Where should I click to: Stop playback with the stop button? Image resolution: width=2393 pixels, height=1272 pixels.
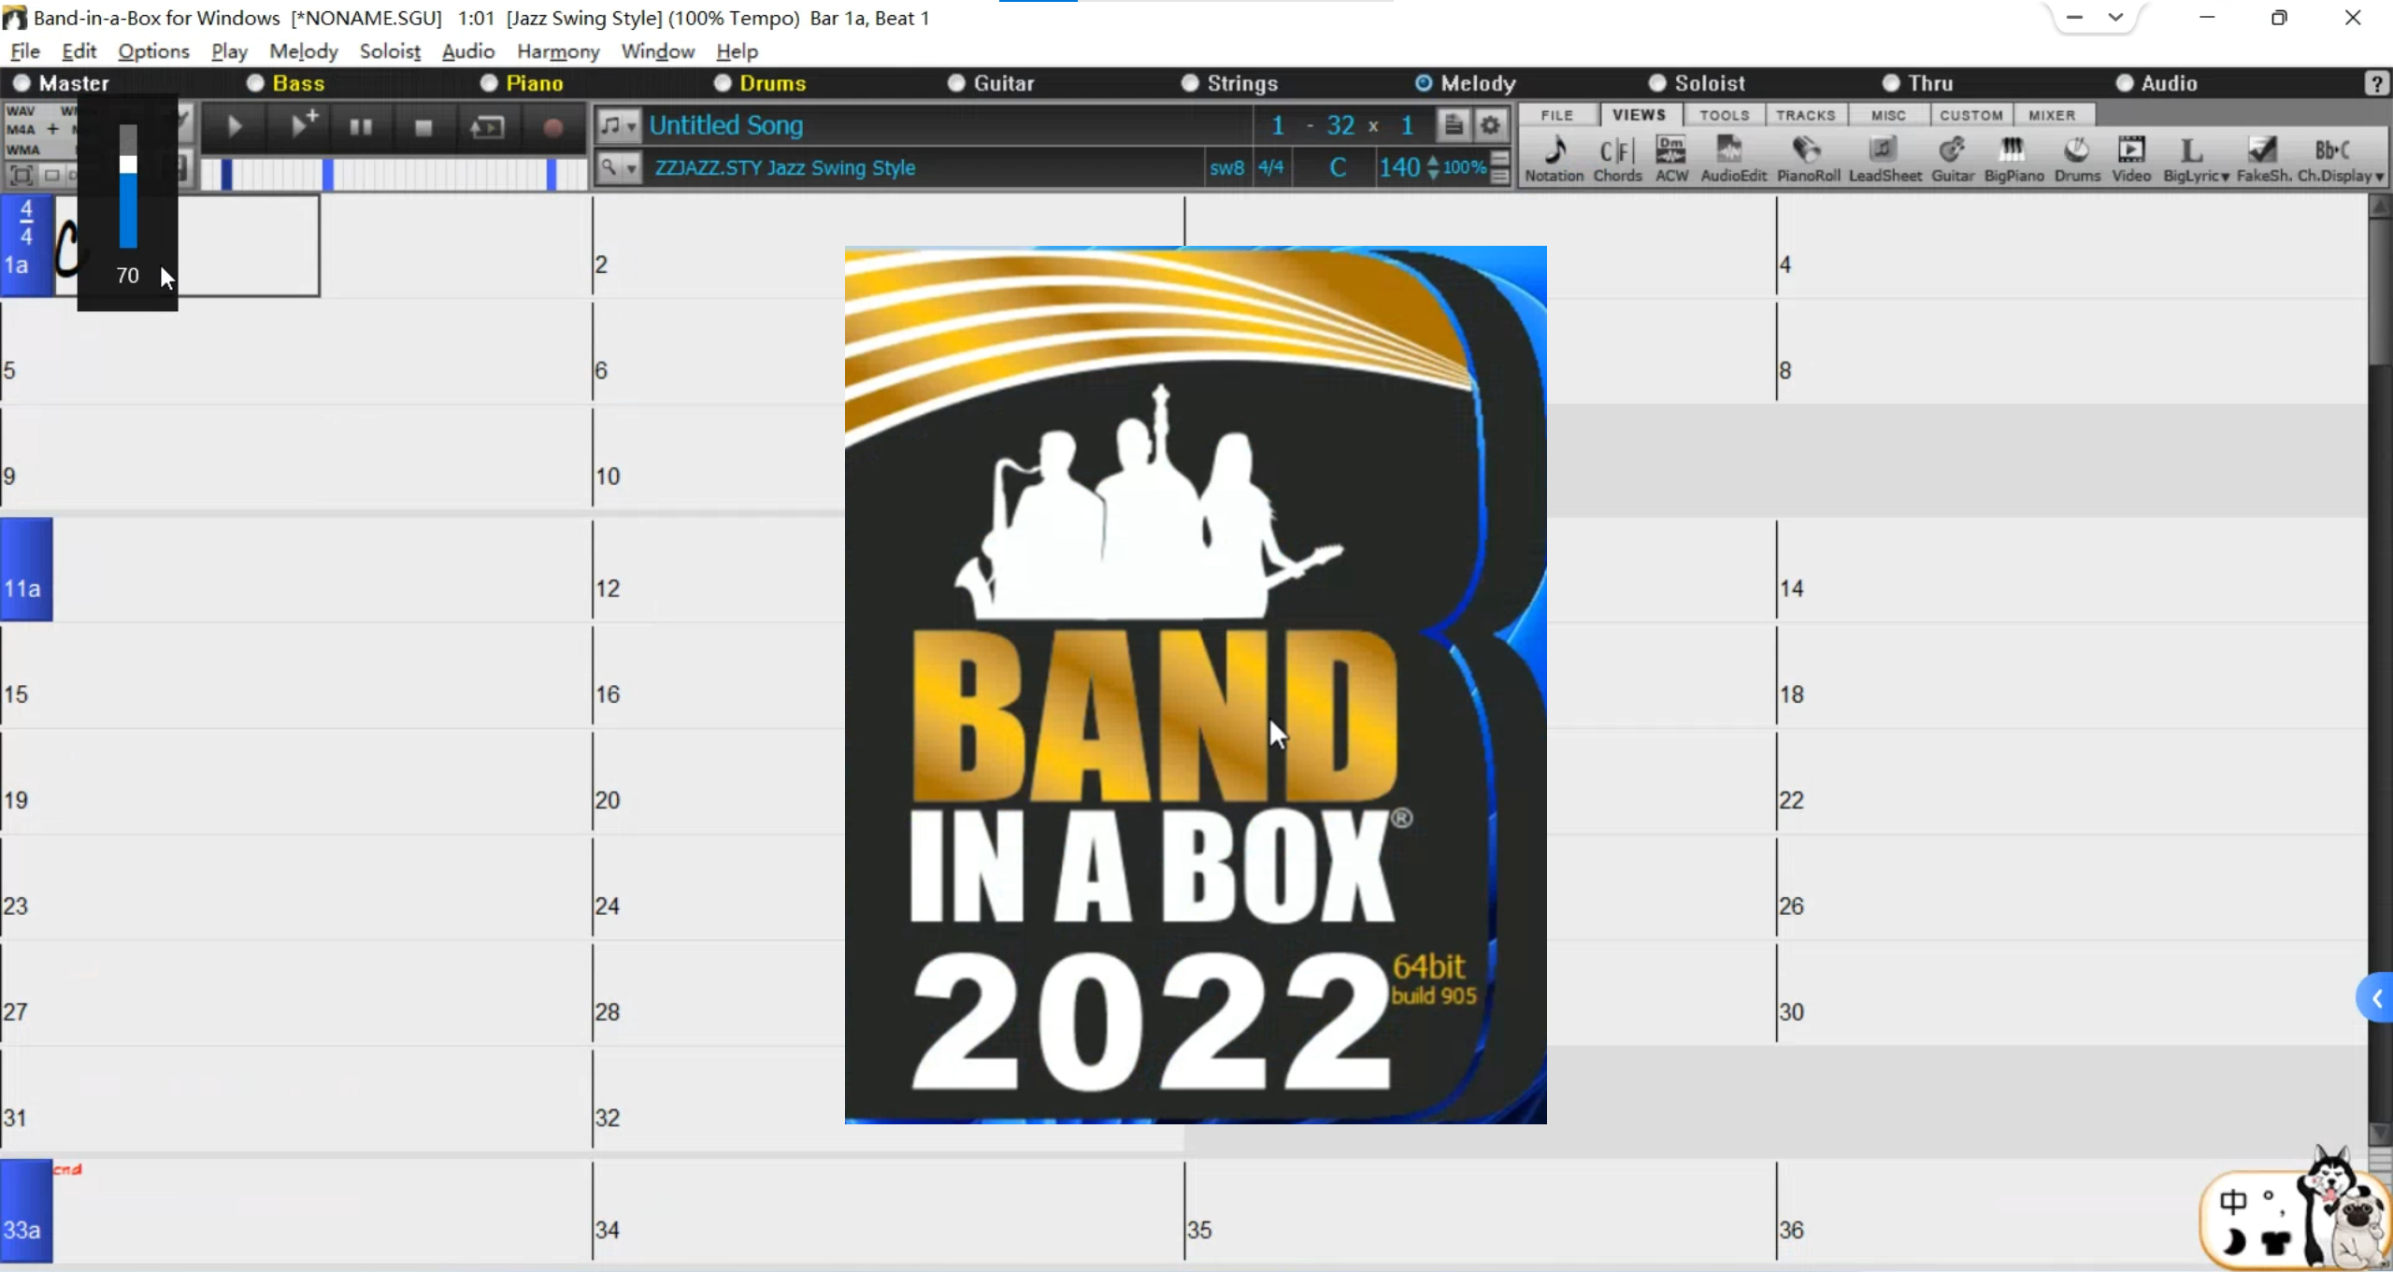pos(423,126)
